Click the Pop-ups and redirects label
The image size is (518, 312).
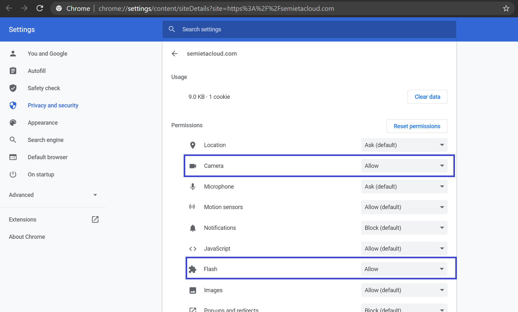(x=231, y=310)
